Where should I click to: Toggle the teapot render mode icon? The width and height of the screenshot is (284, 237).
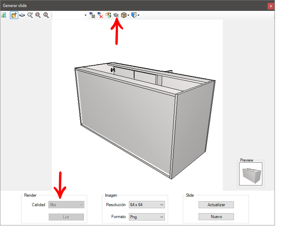pos(116,15)
